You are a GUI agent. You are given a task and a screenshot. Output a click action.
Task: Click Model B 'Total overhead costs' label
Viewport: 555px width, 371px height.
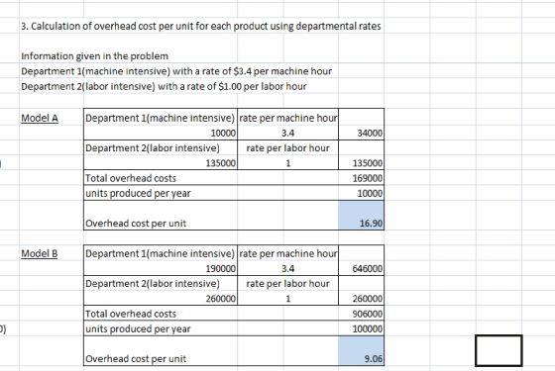pos(131,314)
